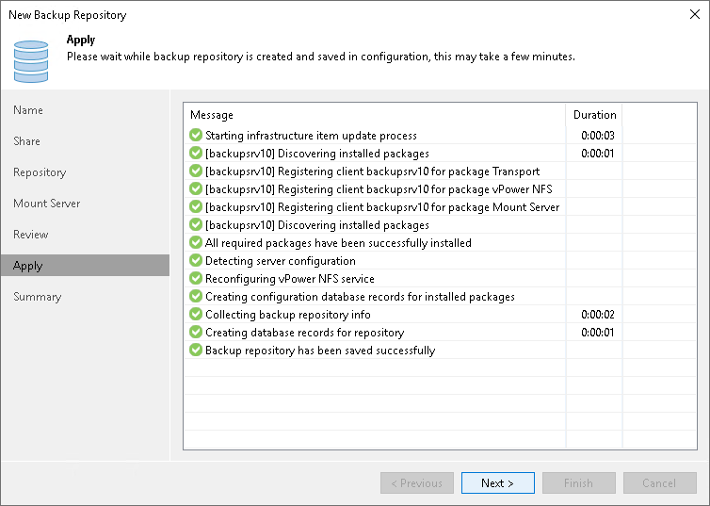Open the Mount Server wizard step
710x506 pixels.
pyautogui.click(x=47, y=204)
